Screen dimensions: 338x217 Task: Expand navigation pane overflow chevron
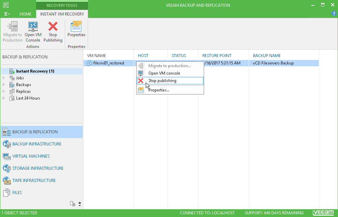[80, 204]
